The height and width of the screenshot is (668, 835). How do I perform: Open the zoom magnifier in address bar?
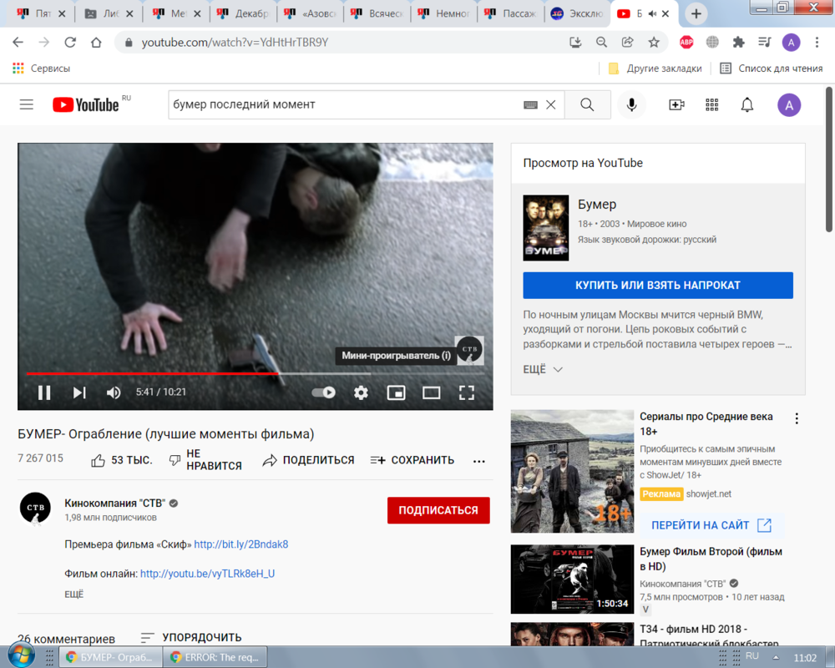click(602, 43)
